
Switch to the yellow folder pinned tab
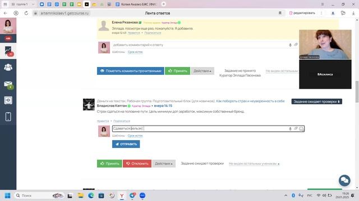[x=94, y=4]
